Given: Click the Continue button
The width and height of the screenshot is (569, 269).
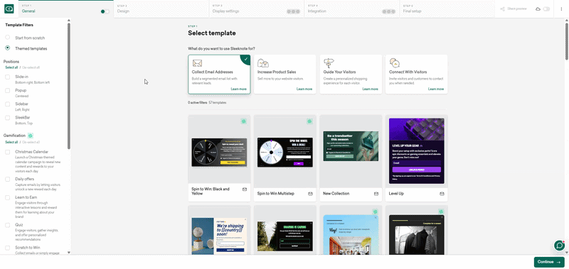Looking at the screenshot, I should click(x=549, y=262).
